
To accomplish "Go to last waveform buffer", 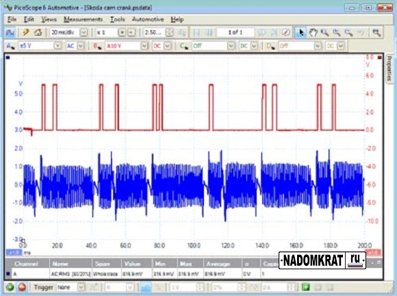I will pos(274,32).
